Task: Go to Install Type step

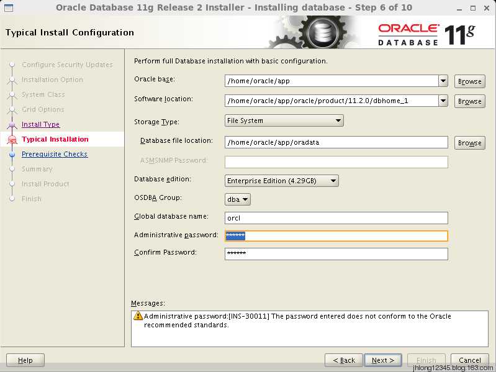Action: click(x=40, y=124)
